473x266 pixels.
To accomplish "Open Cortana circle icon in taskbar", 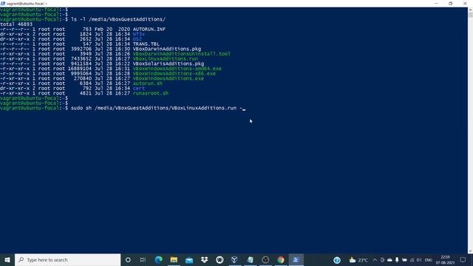I will [x=128, y=259].
